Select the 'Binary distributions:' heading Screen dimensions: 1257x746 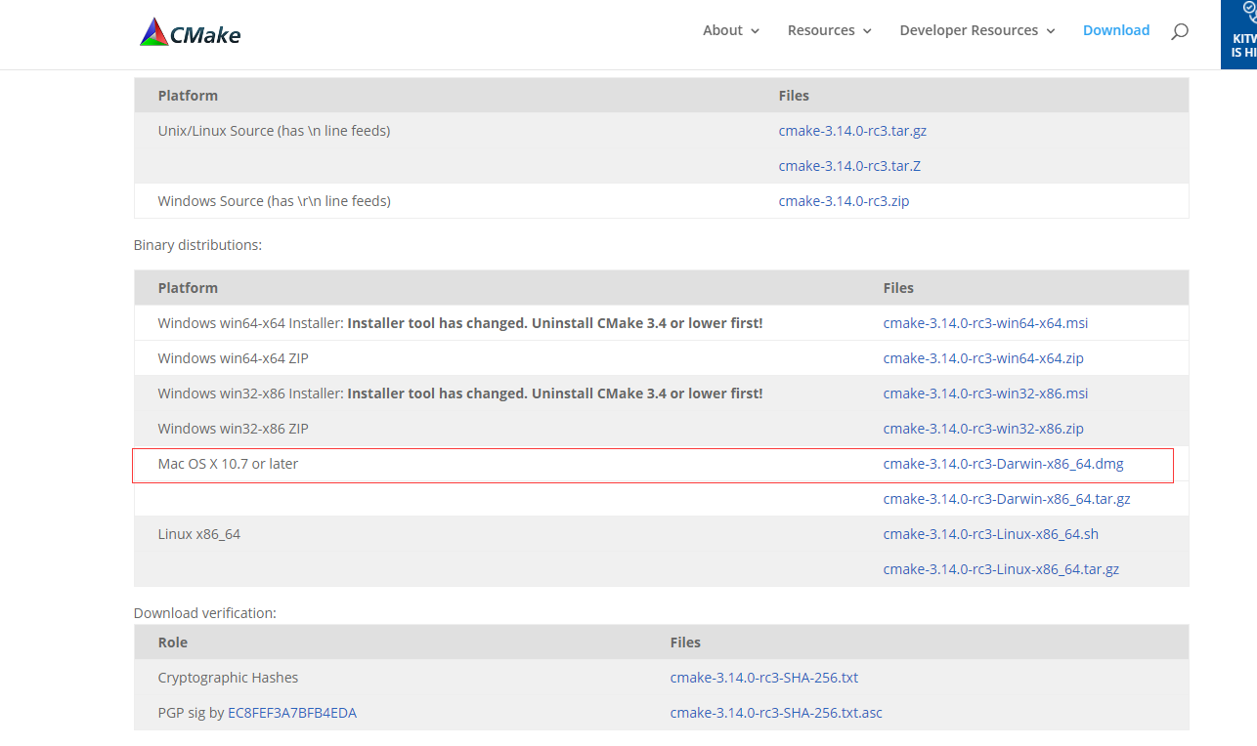coord(197,245)
